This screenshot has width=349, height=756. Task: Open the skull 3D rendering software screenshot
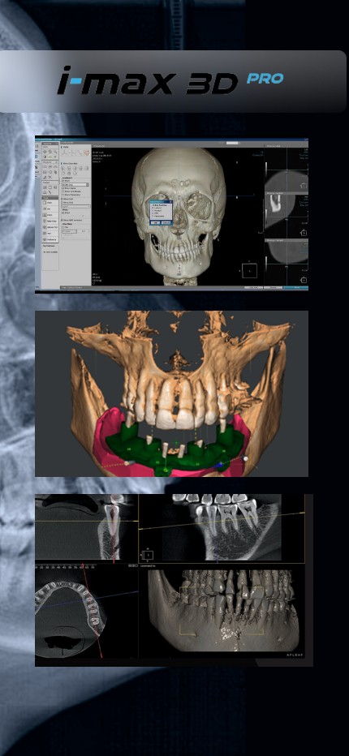coord(171,215)
